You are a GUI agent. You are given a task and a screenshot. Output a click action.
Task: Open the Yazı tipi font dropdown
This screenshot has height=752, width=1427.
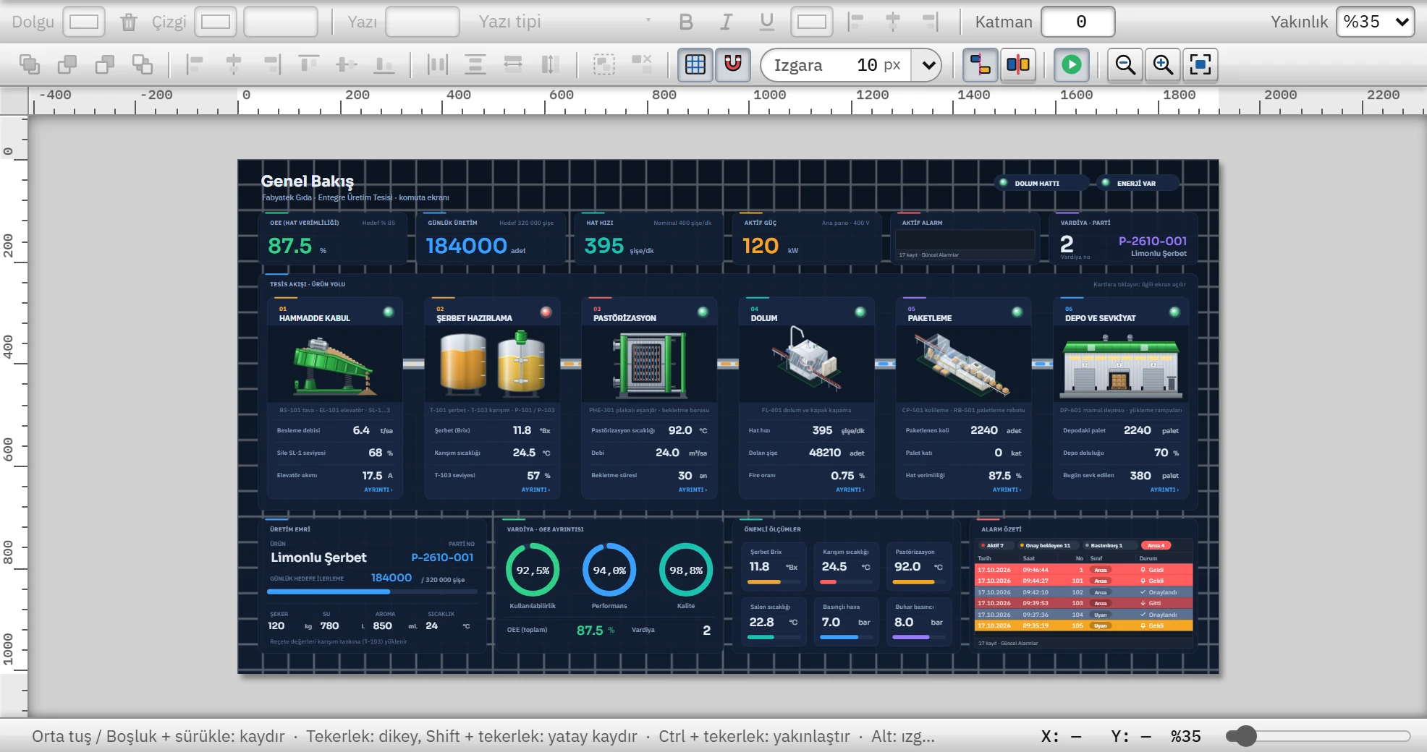(x=564, y=22)
